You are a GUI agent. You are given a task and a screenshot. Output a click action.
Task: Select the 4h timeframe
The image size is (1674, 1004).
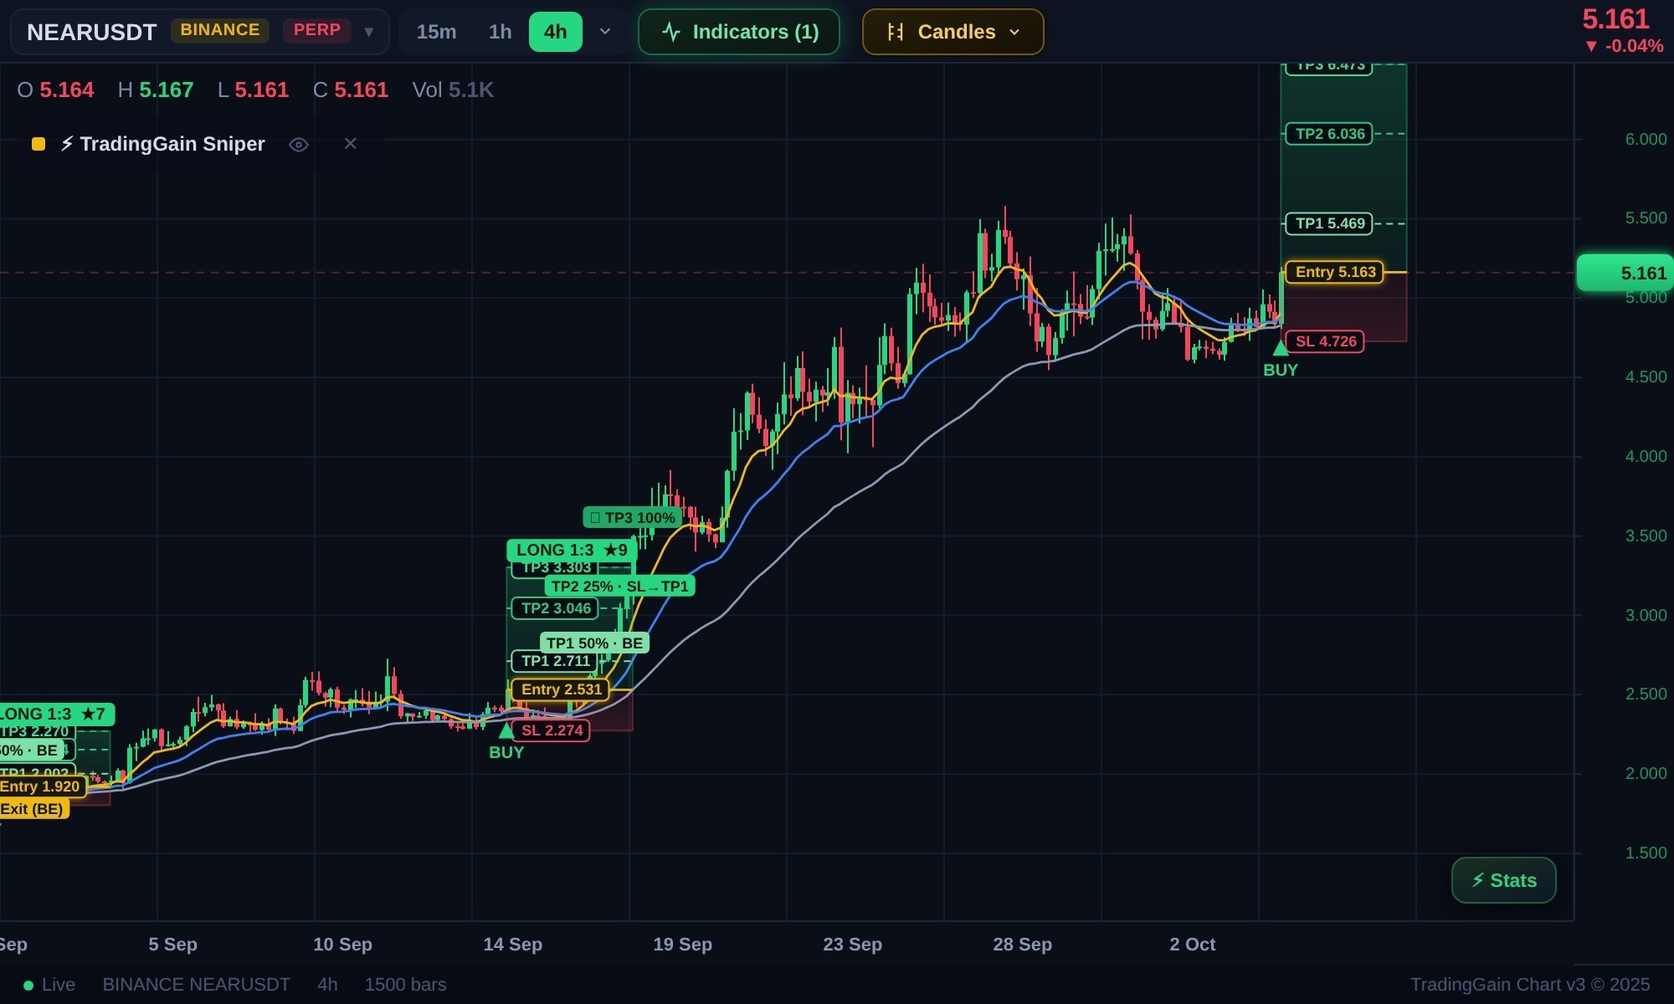pos(555,32)
